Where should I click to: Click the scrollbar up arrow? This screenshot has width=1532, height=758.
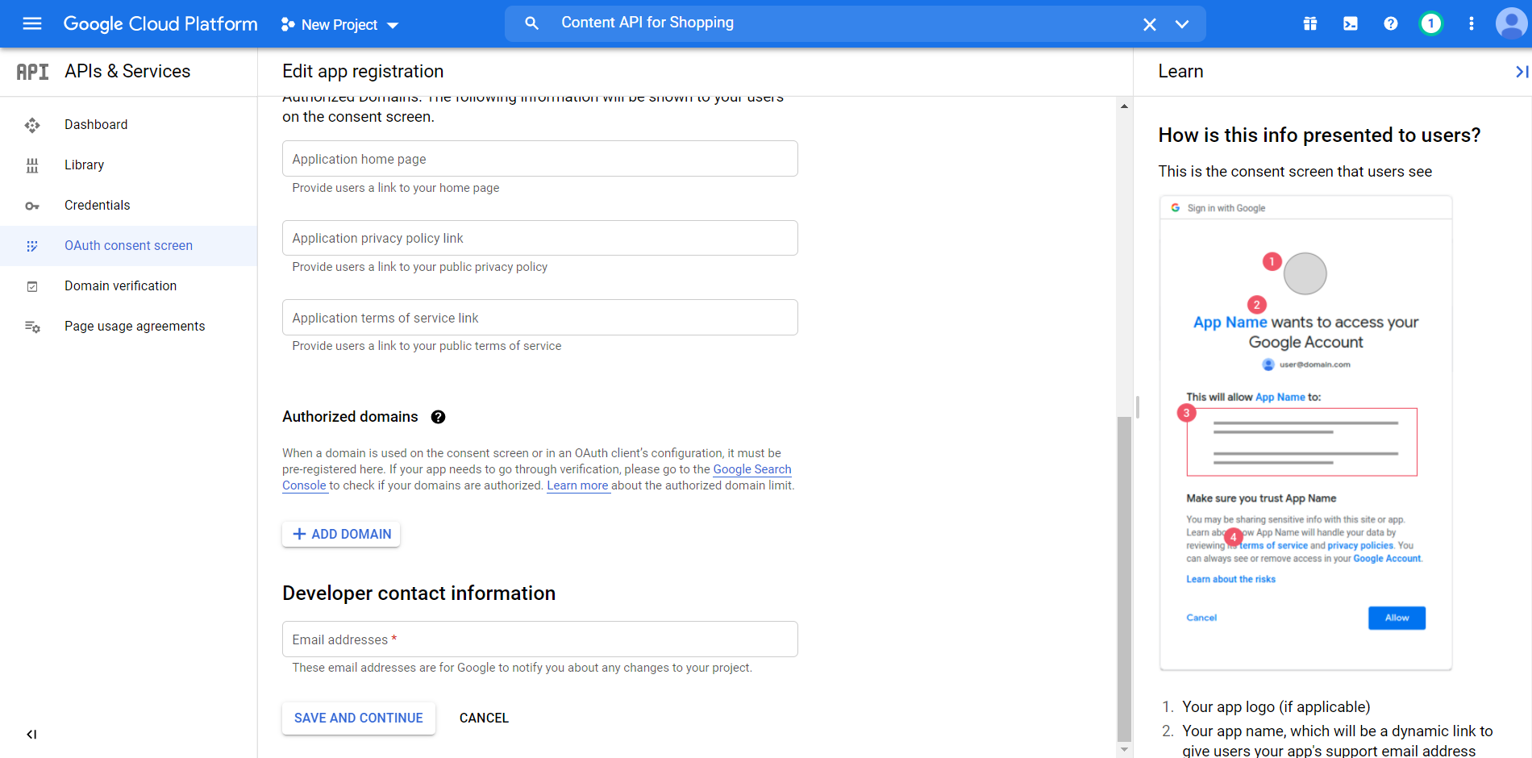(x=1124, y=106)
